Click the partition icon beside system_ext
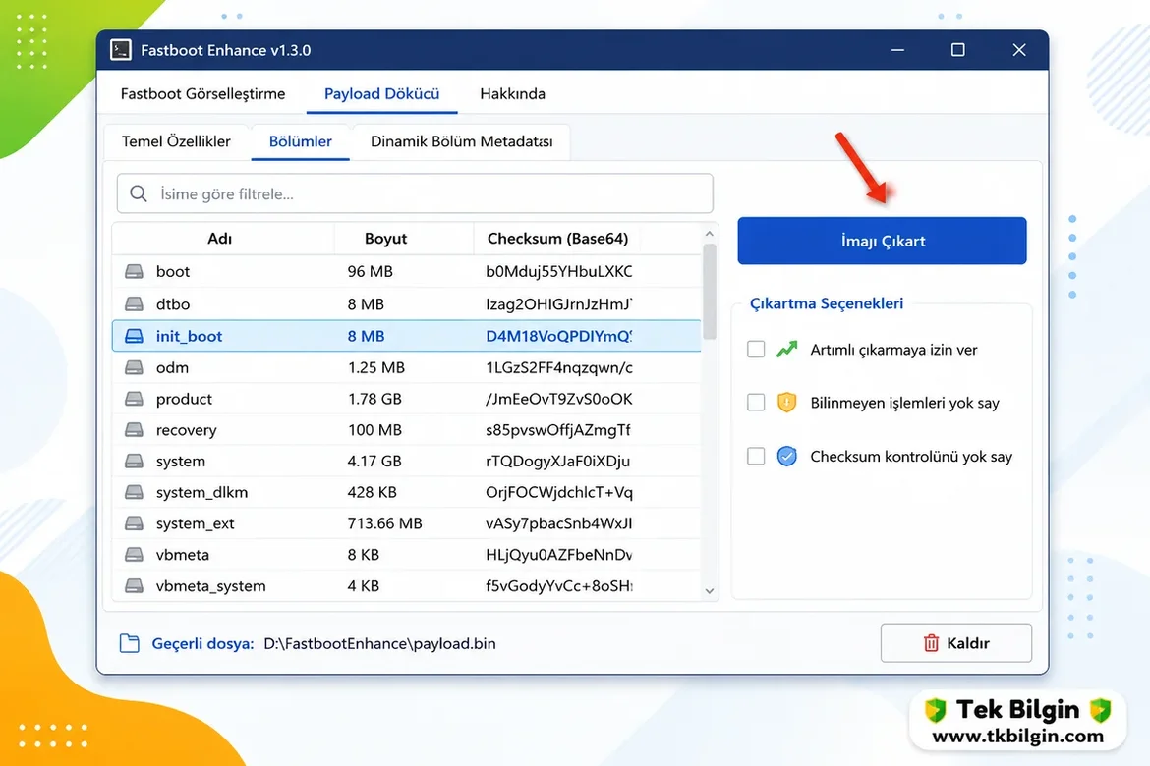This screenshot has width=1150, height=766. pyautogui.click(x=134, y=523)
